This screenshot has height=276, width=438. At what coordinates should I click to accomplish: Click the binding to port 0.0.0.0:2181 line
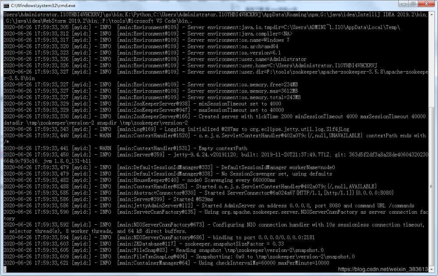click(159, 237)
